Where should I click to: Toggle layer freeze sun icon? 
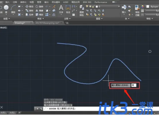point(90,7)
